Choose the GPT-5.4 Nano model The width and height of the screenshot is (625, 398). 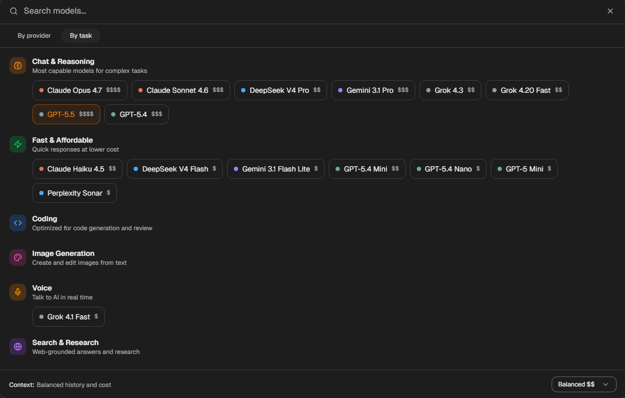click(448, 169)
